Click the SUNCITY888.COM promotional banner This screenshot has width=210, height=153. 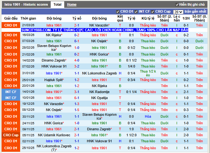[105, 30]
